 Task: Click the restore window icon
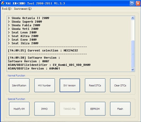(x=132, y=3)
